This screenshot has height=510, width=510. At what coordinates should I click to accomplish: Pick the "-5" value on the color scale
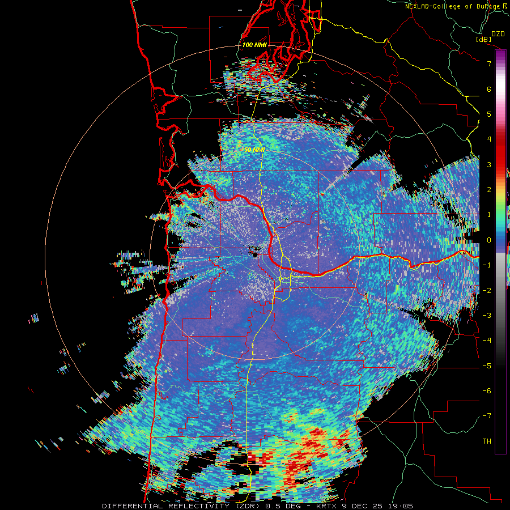(487, 366)
